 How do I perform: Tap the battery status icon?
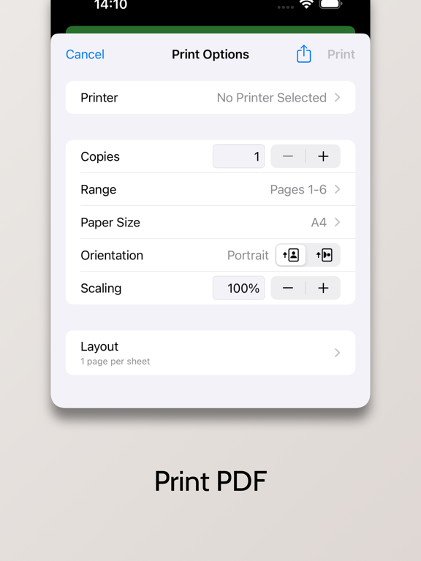point(331,4)
